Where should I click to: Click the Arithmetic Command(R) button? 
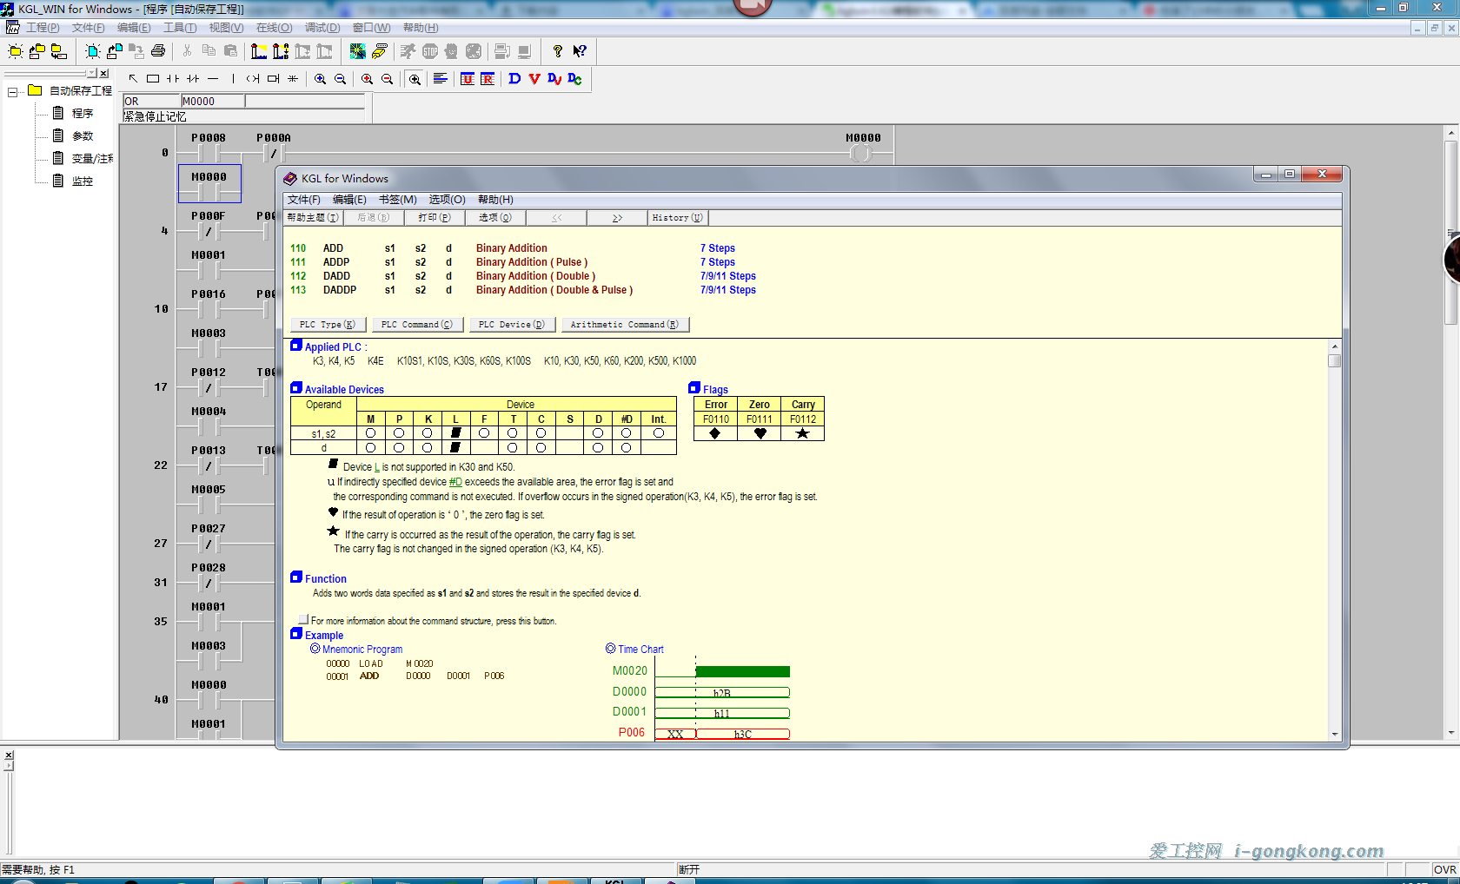[625, 325]
